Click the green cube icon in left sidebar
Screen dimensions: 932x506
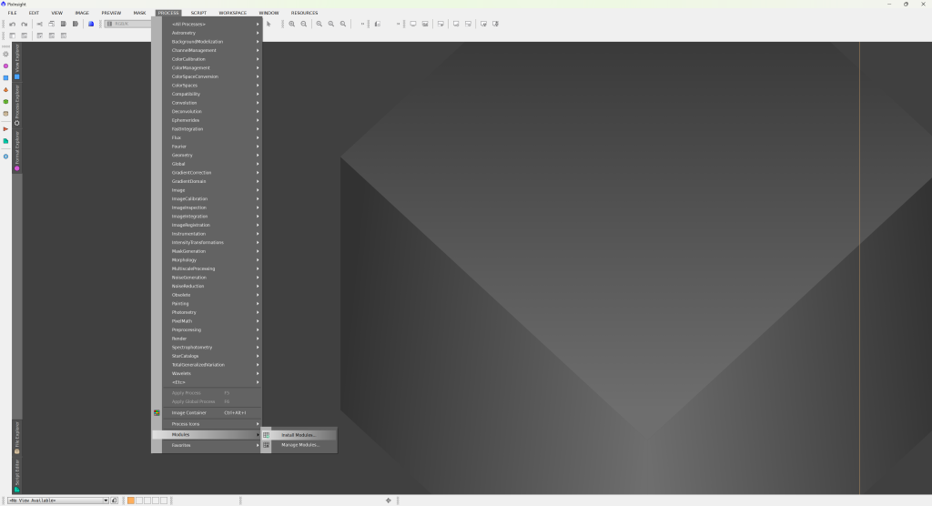coord(5,102)
